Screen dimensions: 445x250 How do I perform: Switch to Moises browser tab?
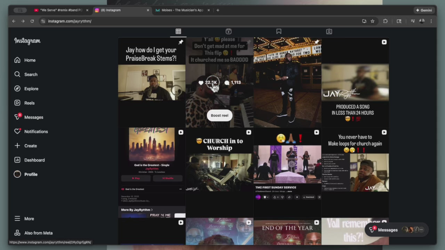(182, 10)
